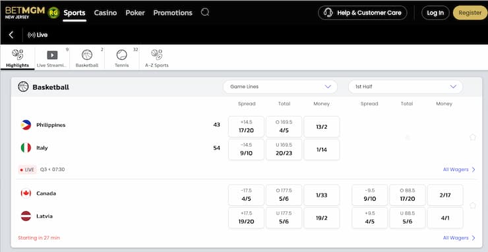This screenshot has height=252, width=488.
Task: Open the Live Streaming video icon
Action: [x=52, y=55]
